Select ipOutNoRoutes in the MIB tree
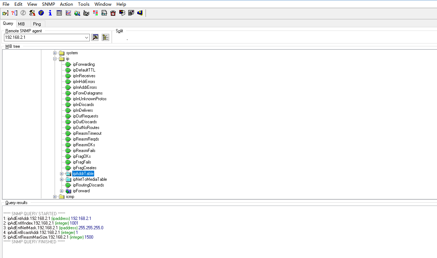This screenshot has height=258, width=437. [x=86, y=128]
